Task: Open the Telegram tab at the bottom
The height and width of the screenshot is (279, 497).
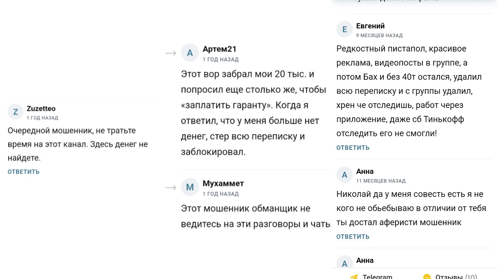Action: click(377, 277)
